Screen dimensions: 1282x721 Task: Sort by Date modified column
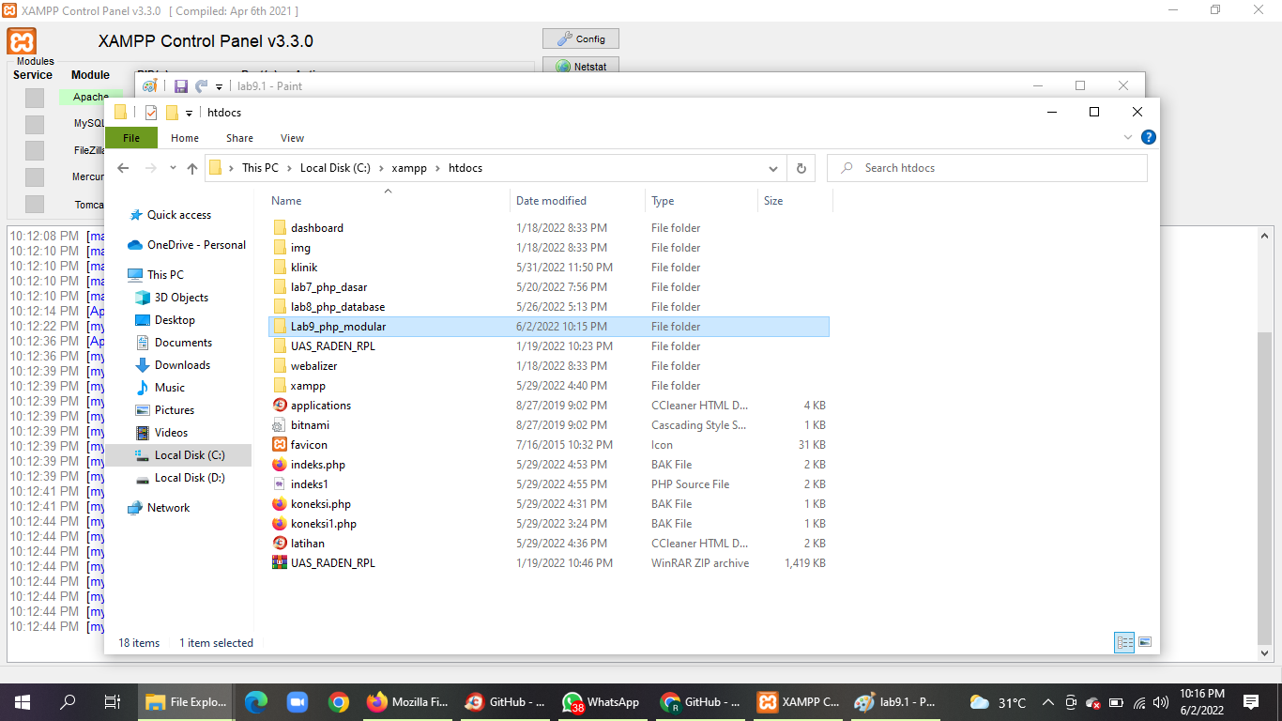[578, 201]
